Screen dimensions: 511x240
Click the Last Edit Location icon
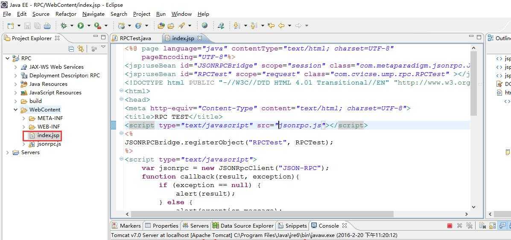coord(271,26)
